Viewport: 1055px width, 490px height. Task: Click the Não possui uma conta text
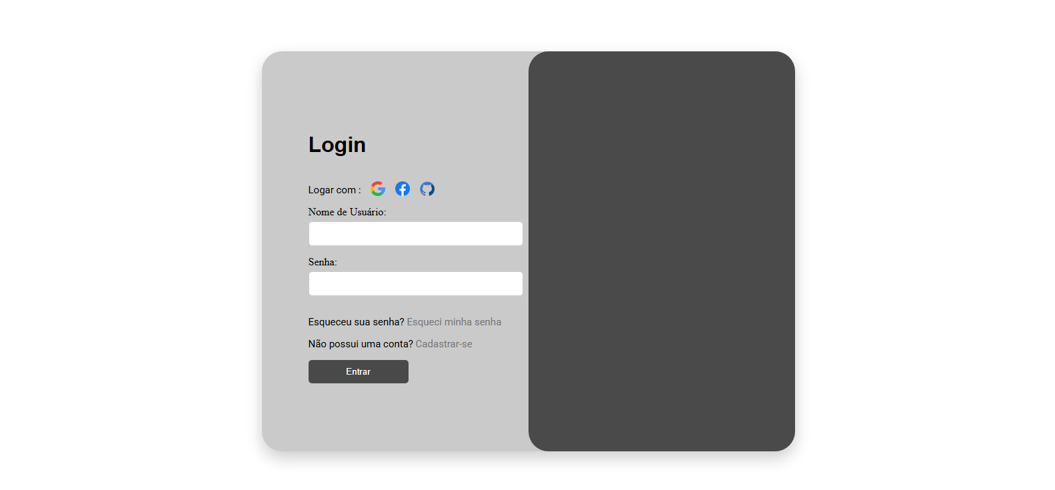[361, 344]
